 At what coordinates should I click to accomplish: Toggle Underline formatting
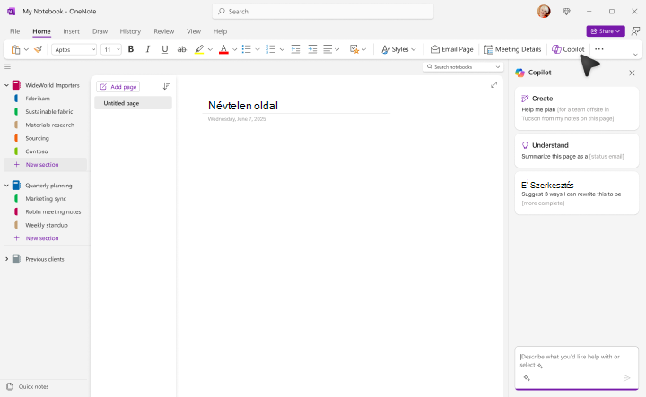(x=165, y=49)
